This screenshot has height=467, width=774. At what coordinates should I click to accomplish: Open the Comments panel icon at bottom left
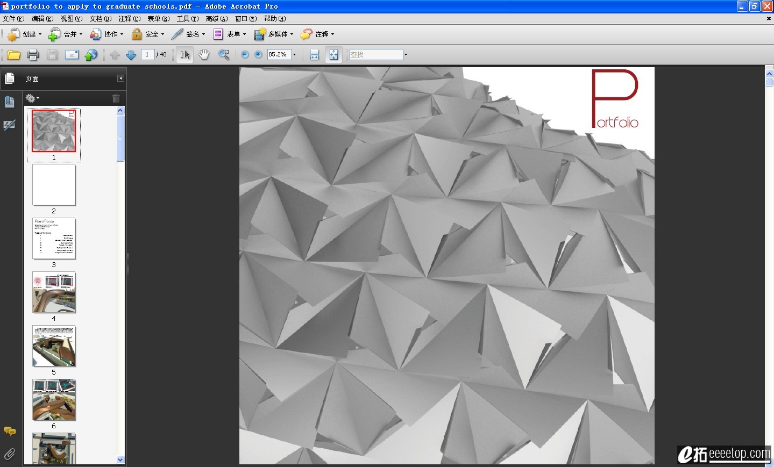10,431
